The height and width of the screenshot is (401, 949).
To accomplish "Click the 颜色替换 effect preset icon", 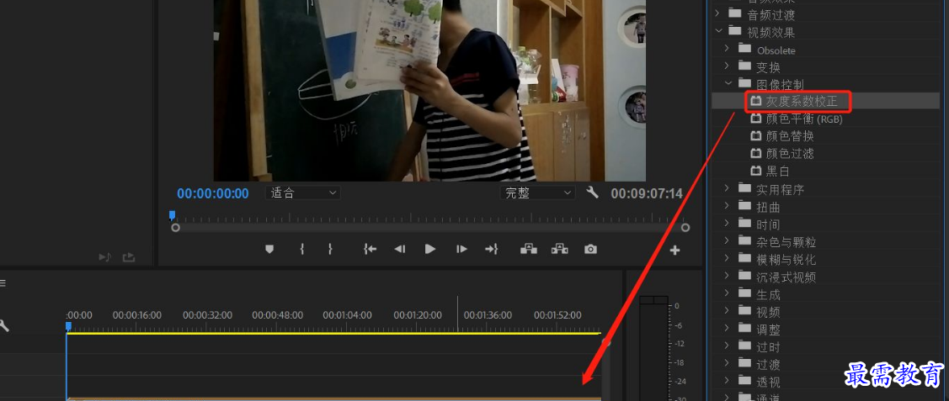I will pyautogui.click(x=756, y=136).
